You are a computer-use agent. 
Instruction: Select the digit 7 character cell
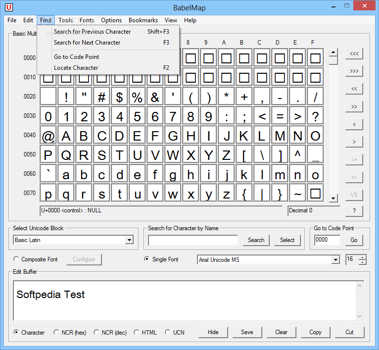(173, 116)
